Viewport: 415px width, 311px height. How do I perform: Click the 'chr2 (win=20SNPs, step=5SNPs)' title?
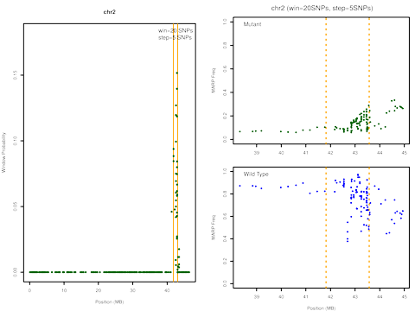click(x=322, y=8)
